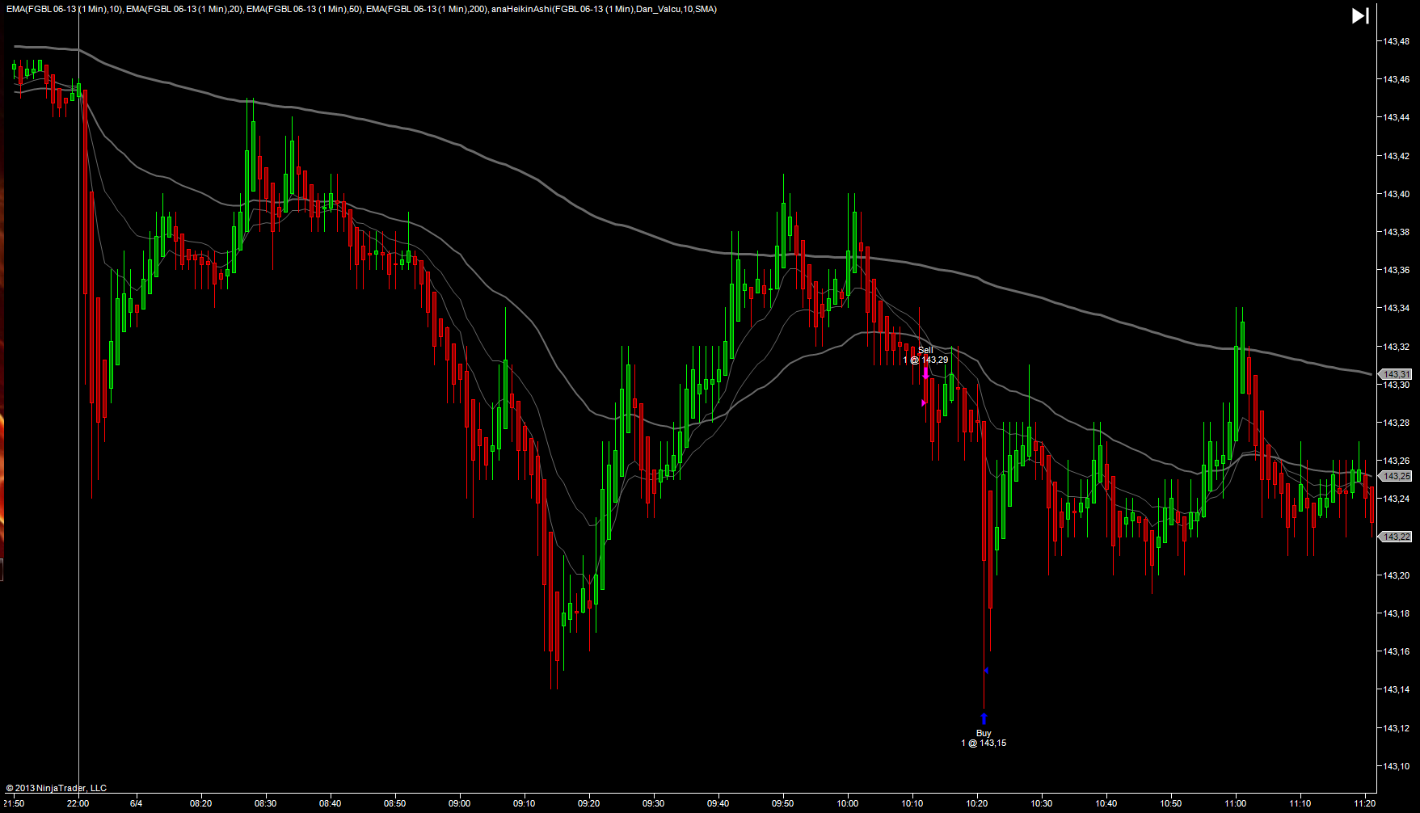
Task: Select the blue Buy execution arrow
Action: point(984,718)
